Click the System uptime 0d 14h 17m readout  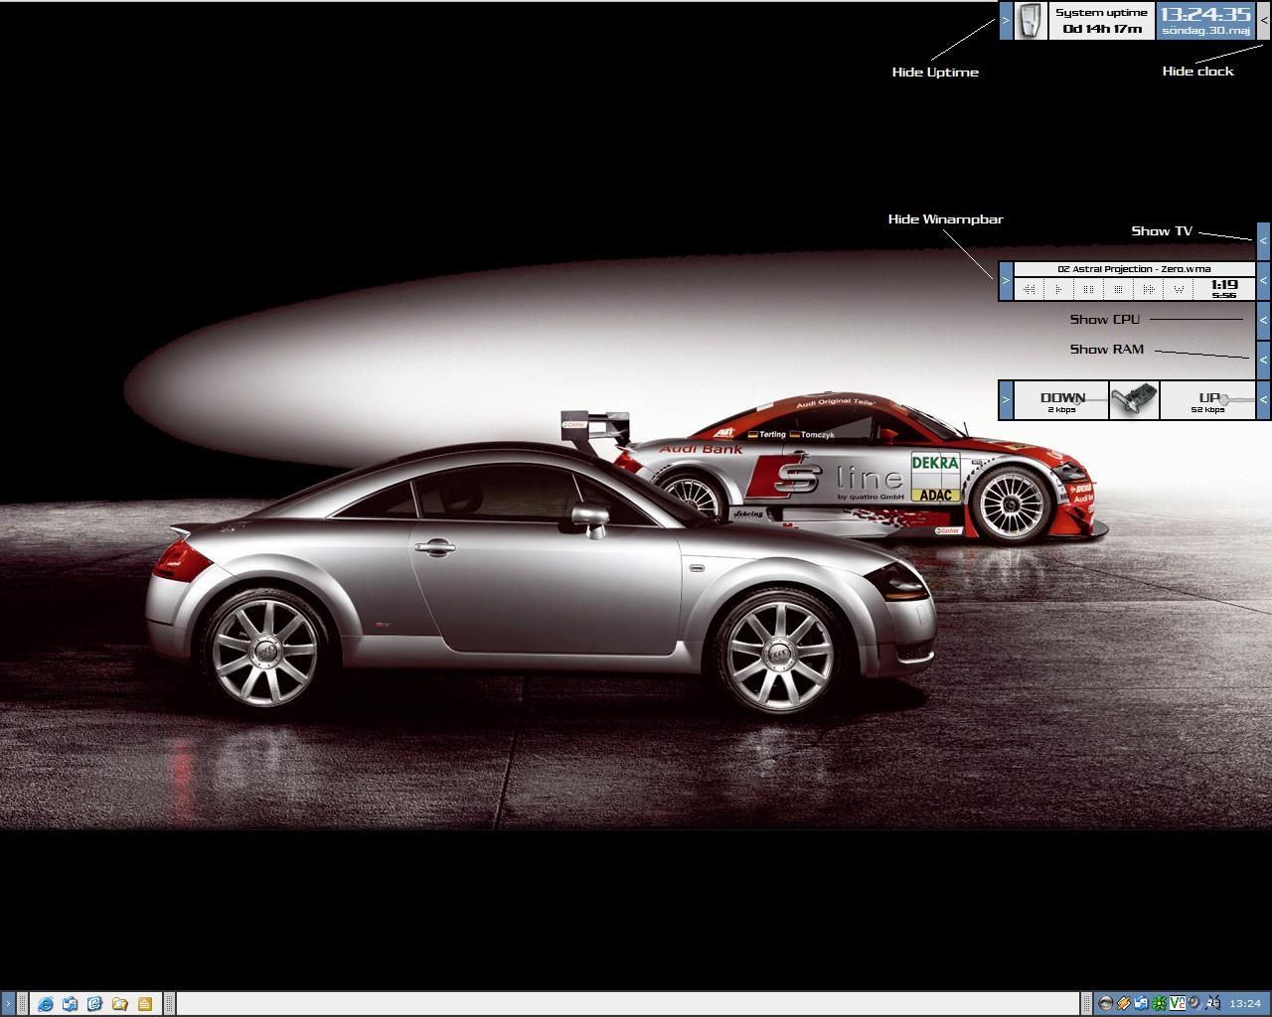1101,20
